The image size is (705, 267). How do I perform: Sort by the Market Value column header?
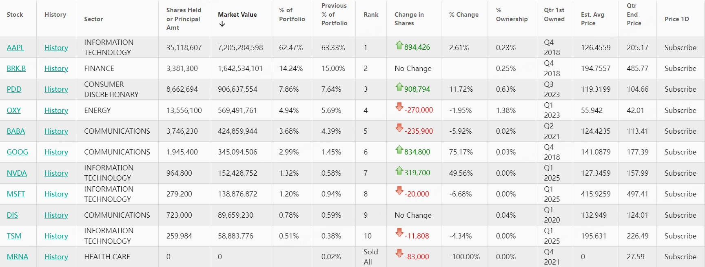coord(237,15)
